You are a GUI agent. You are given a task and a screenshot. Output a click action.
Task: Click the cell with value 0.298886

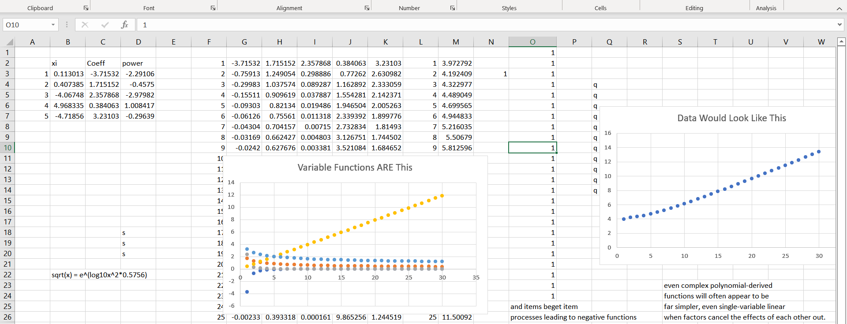[315, 74]
